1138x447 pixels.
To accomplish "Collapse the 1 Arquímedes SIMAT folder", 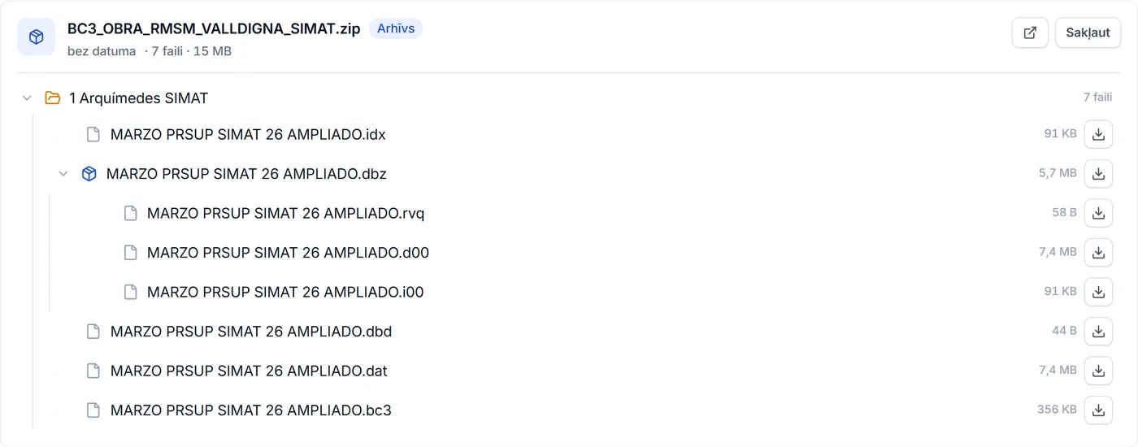I will point(27,98).
